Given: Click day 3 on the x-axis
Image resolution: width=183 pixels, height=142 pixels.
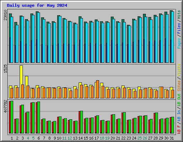Looking at the screenshot, I should coord(23,138).
